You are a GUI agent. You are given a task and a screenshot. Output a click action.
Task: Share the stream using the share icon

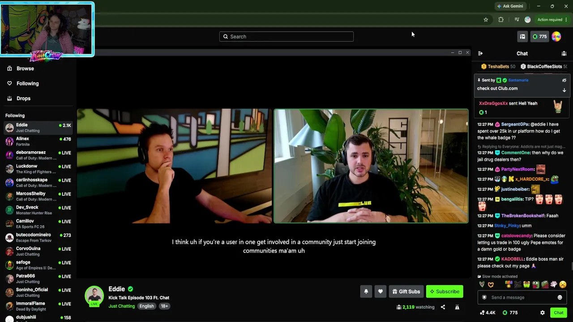pos(443,307)
